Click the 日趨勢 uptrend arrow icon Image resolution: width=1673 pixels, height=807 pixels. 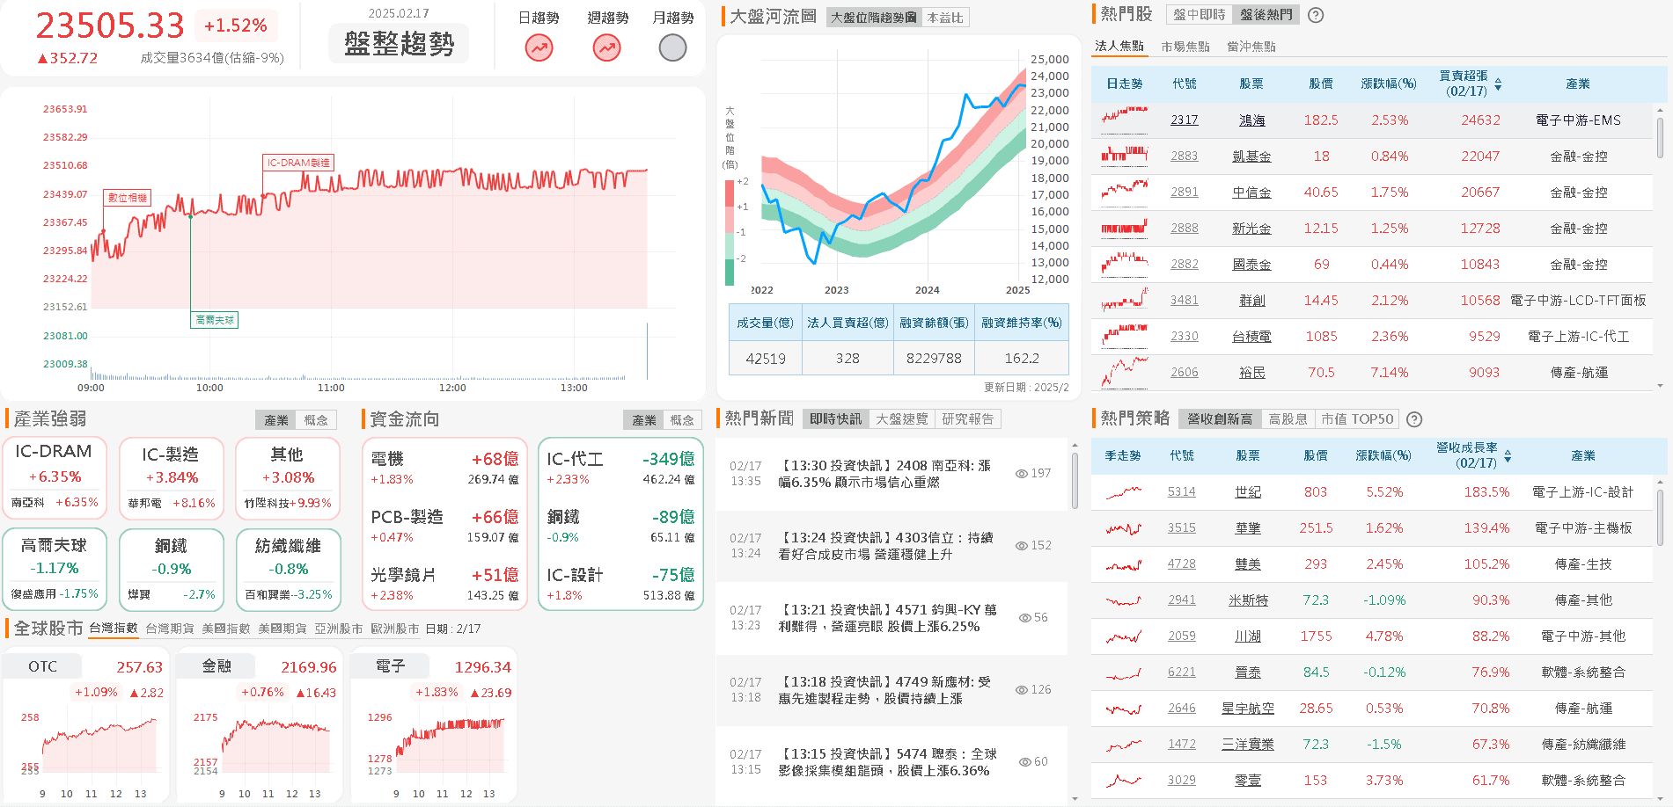tap(539, 47)
